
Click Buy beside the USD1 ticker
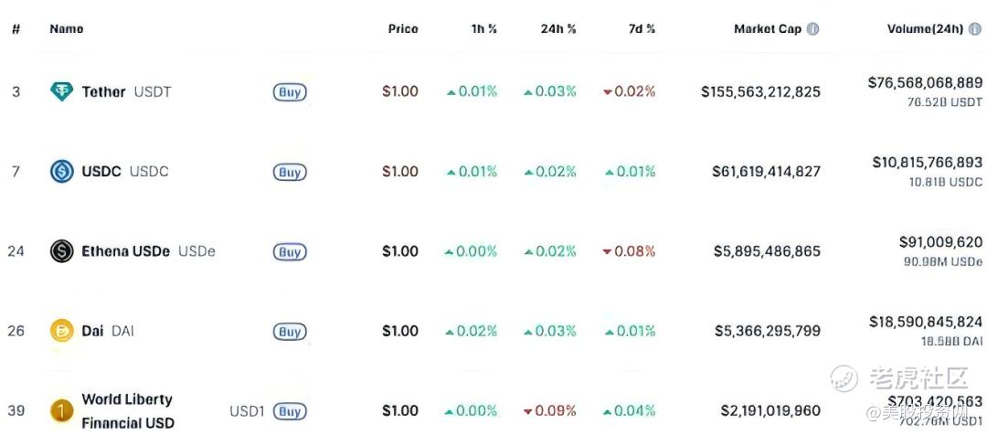tap(290, 411)
